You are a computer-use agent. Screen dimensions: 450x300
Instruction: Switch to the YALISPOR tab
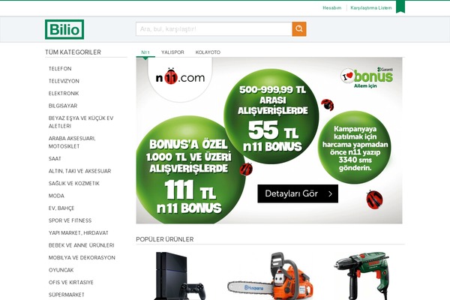[172, 52]
